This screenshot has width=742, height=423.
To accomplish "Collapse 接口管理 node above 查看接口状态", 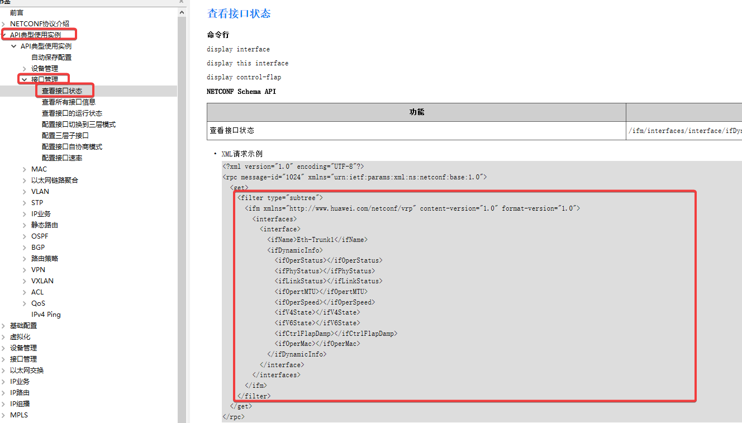I will (25, 80).
